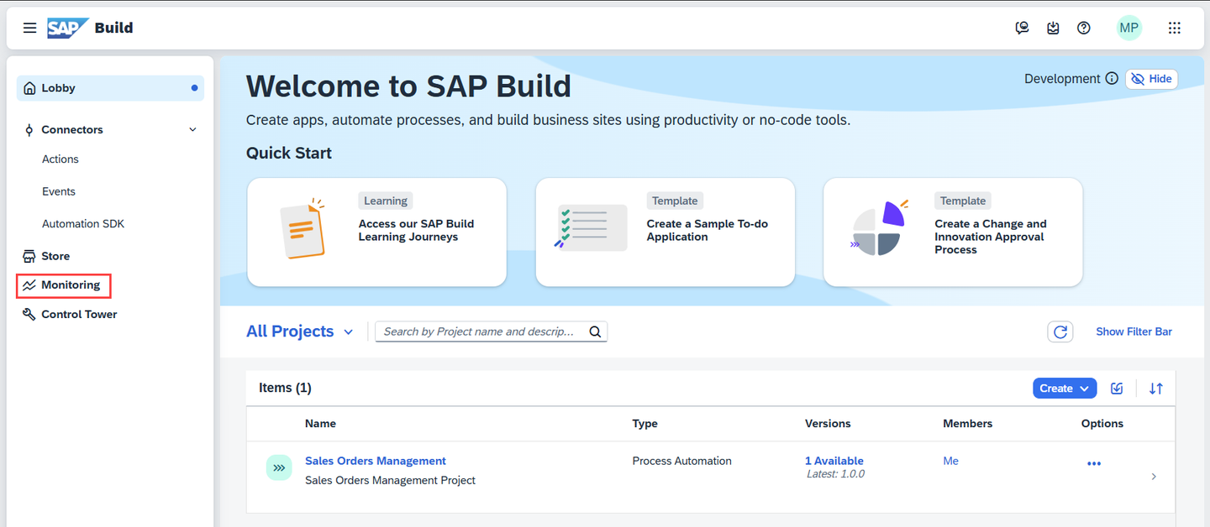Click the pie chart approval process thumbnail
The width and height of the screenshot is (1210, 527).
point(879,228)
